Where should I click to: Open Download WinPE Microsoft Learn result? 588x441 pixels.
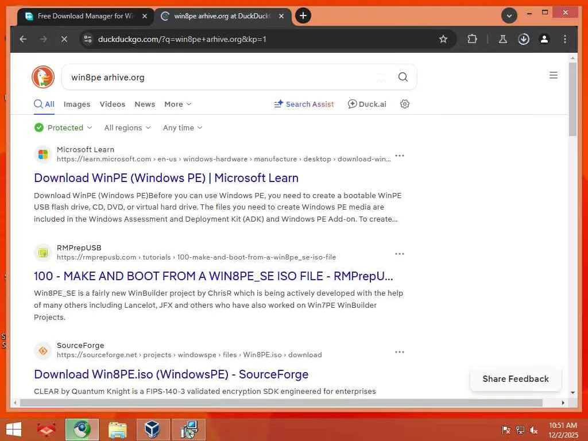[166, 178]
